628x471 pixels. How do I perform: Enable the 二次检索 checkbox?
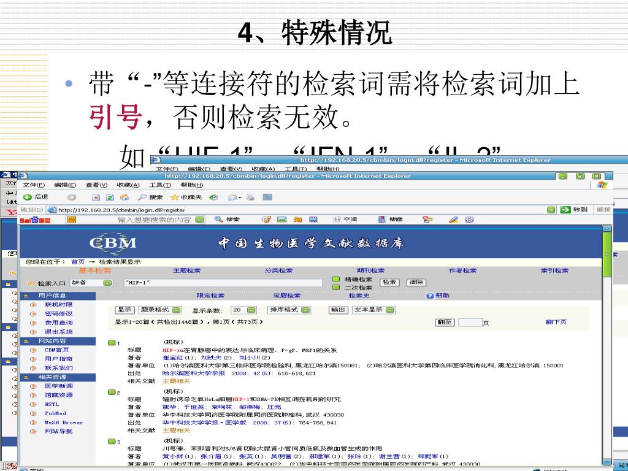point(336,287)
